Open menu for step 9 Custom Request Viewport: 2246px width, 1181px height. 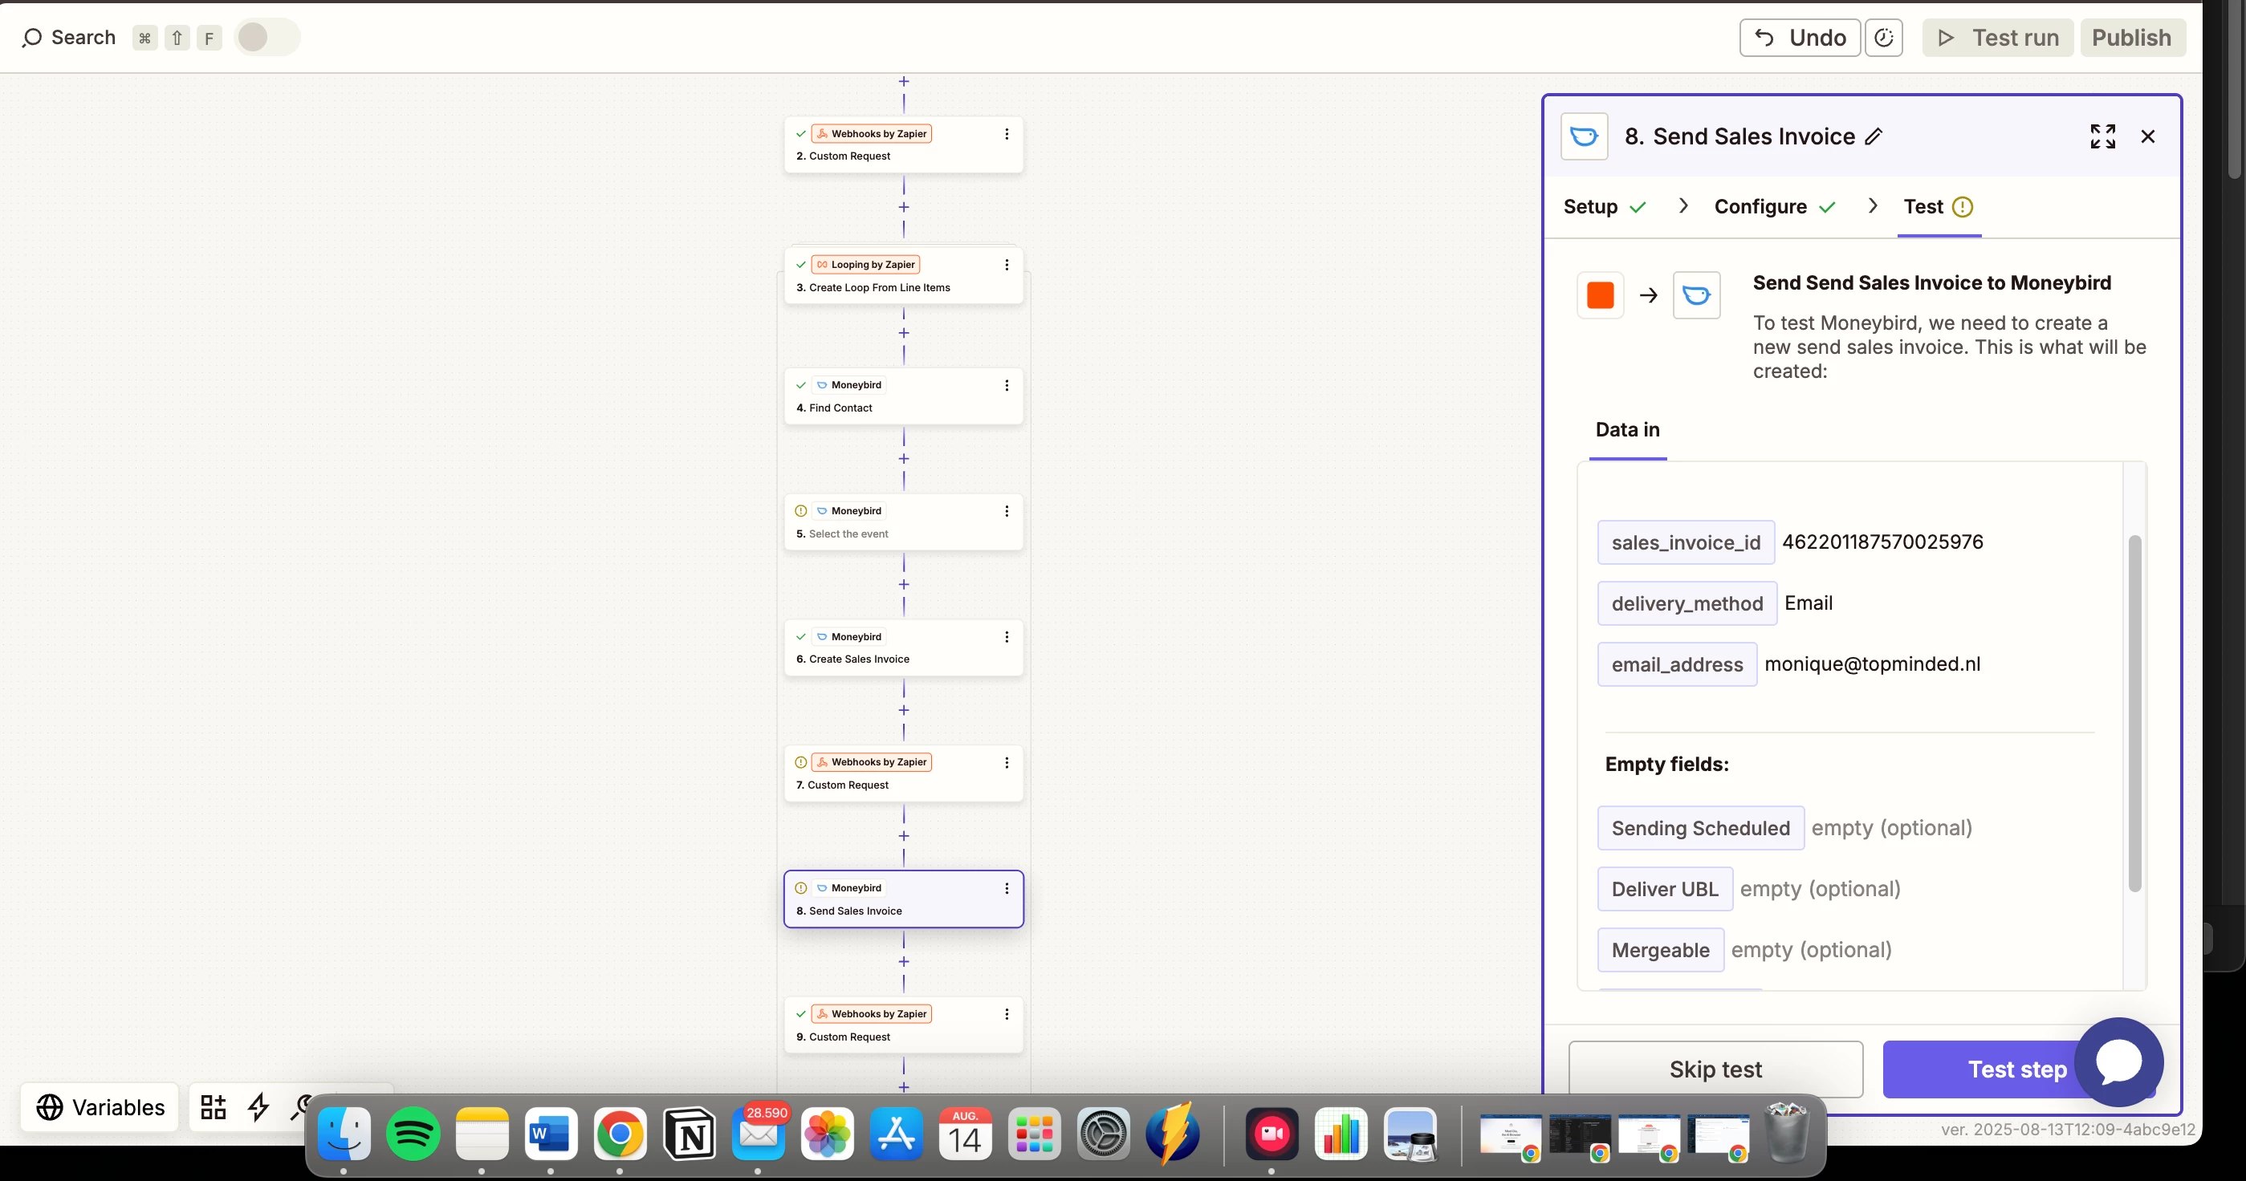tap(1006, 1013)
